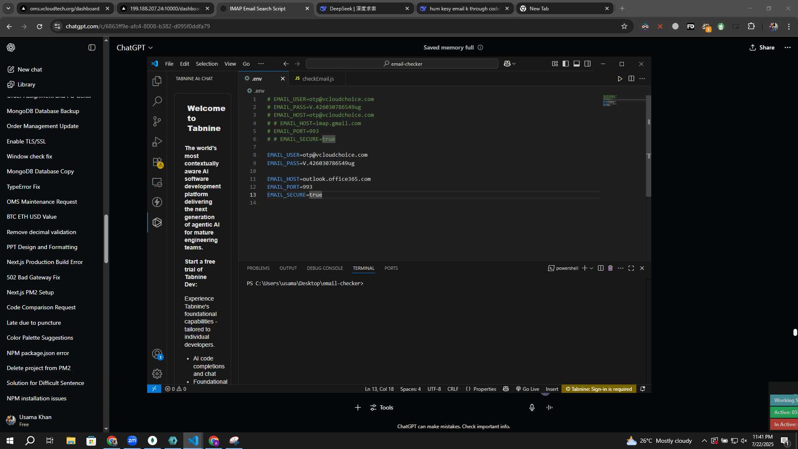Open Source Control view
Screen dimensions: 798x449
(x=157, y=121)
